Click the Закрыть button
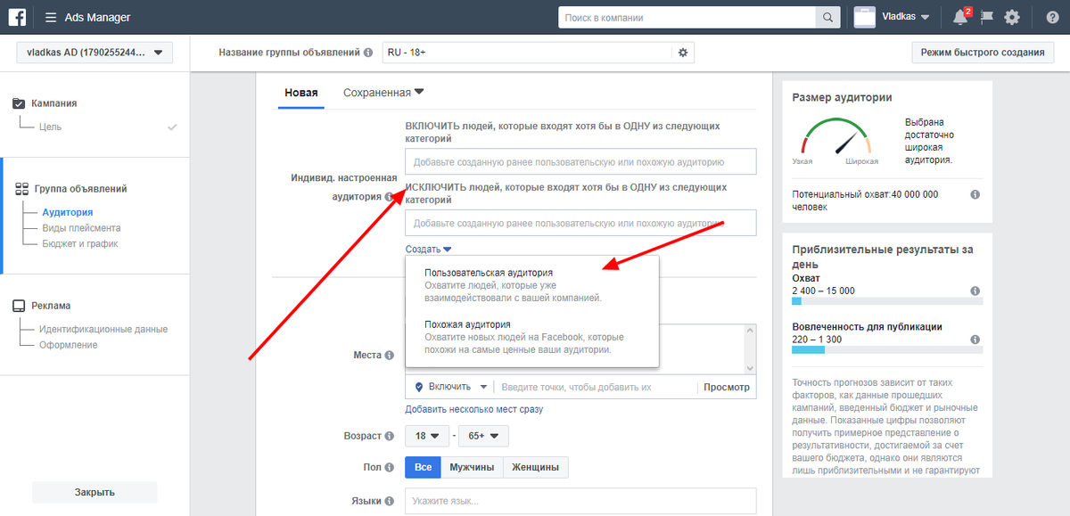 click(x=95, y=492)
